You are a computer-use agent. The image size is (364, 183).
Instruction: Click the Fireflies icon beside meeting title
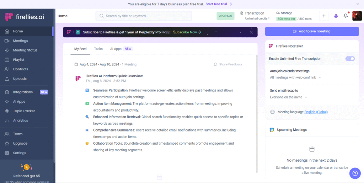point(78,79)
